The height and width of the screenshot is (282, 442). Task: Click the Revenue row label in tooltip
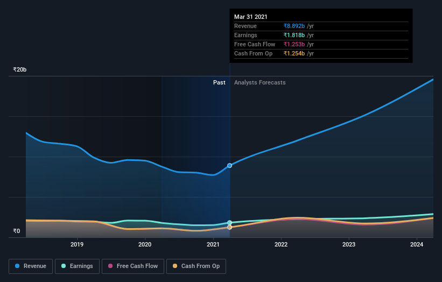(245, 26)
